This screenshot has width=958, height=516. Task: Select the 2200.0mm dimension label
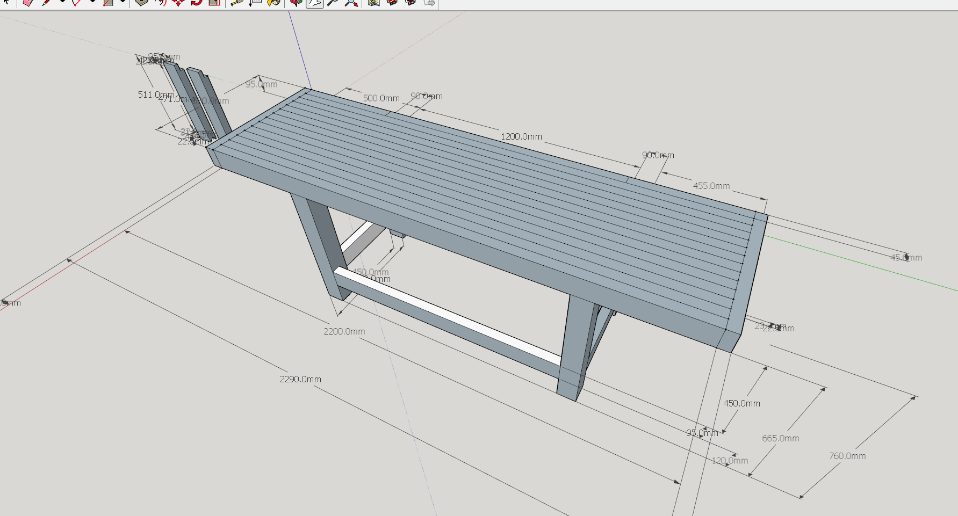point(344,331)
